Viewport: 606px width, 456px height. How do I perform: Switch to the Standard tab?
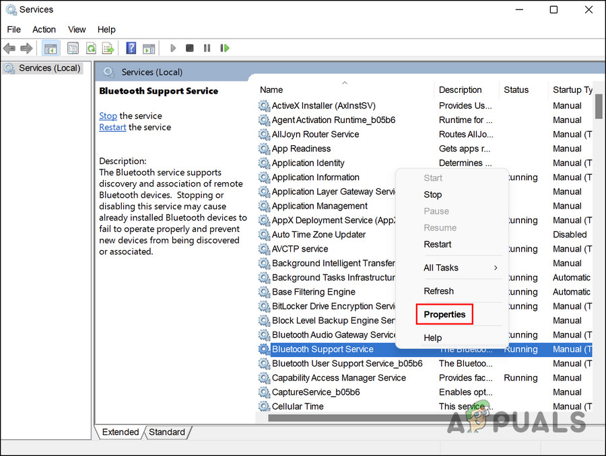166,432
